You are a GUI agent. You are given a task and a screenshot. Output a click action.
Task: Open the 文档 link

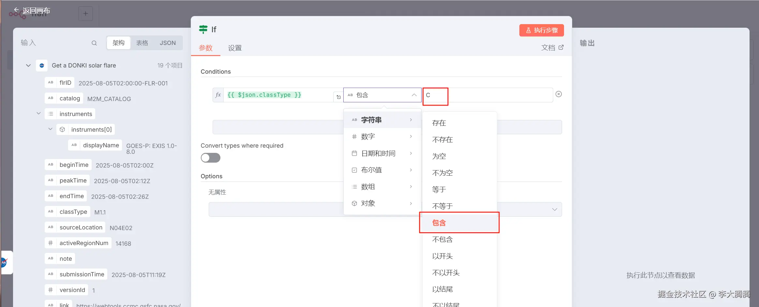[552, 48]
